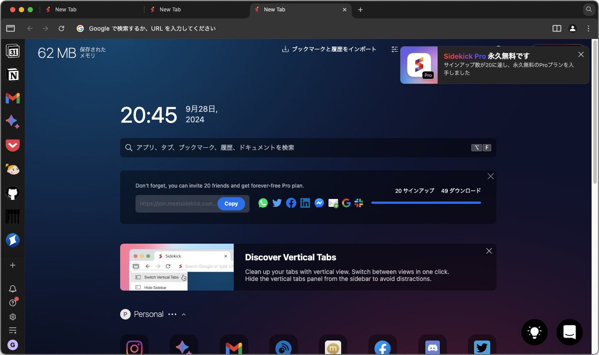Go forward to the next page

pyautogui.click(x=45, y=28)
